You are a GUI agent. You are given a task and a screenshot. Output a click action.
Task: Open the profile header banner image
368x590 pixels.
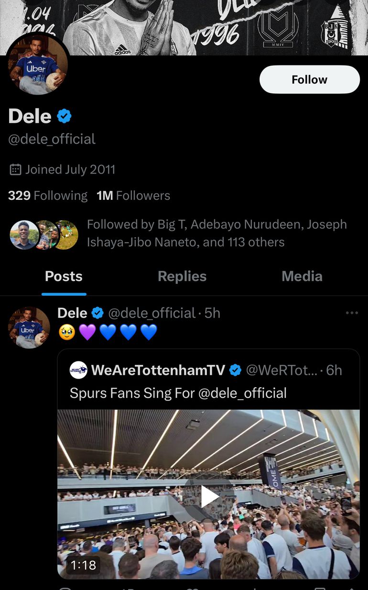tap(215, 24)
